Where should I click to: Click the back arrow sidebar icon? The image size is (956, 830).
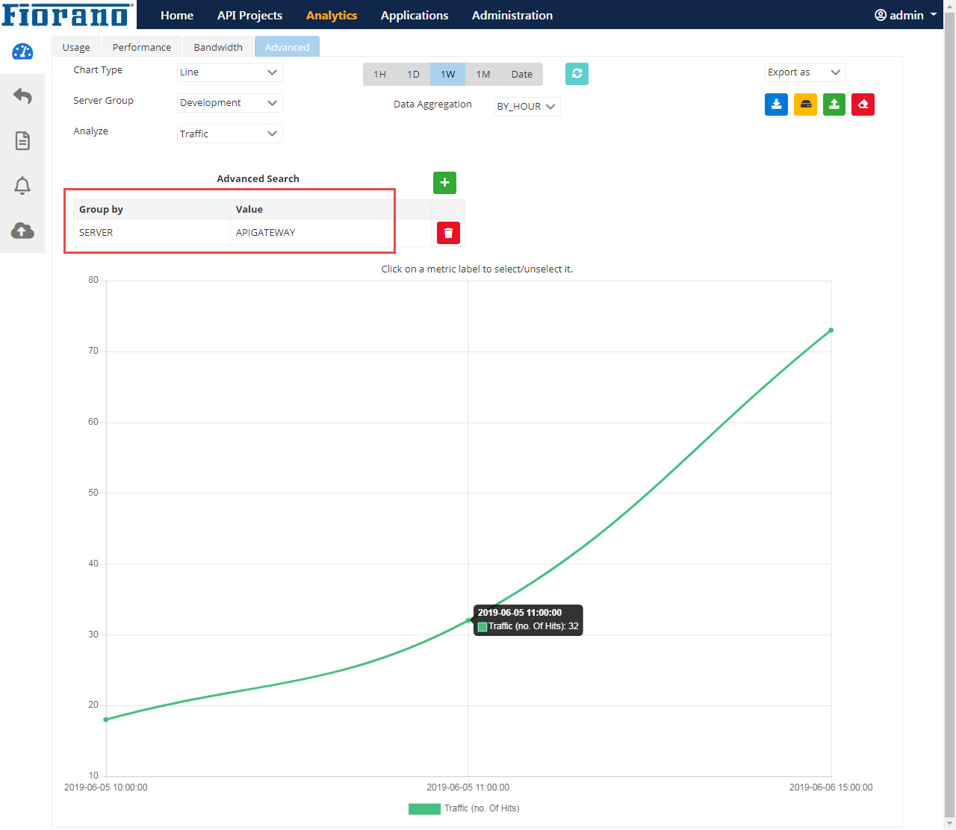(x=22, y=96)
